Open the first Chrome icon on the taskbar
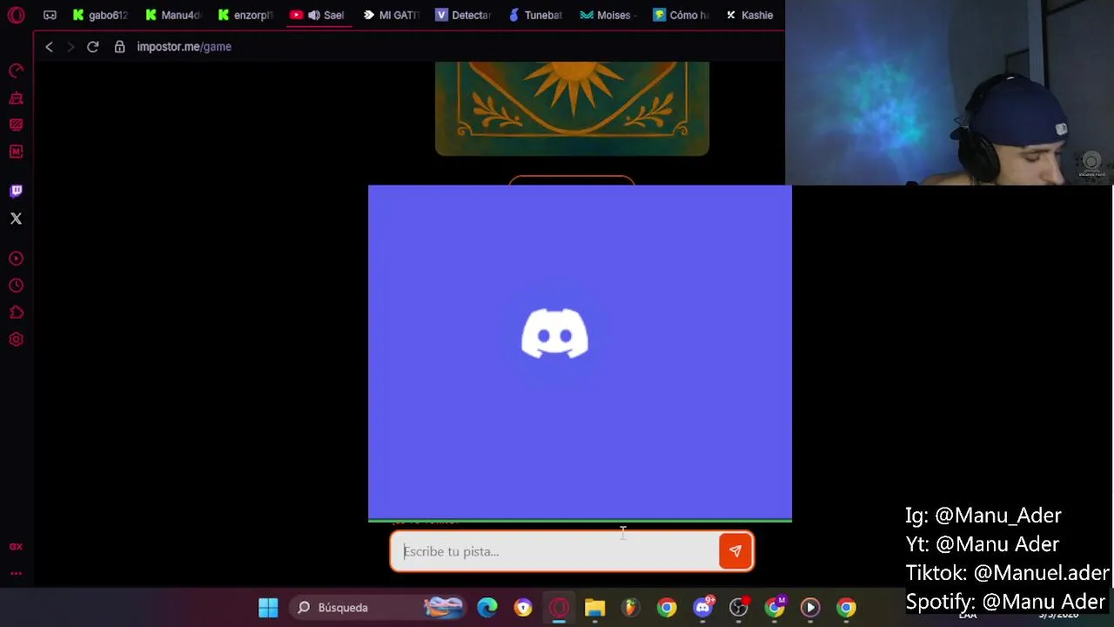This screenshot has height=627, width=1114. tap(667, 608)
